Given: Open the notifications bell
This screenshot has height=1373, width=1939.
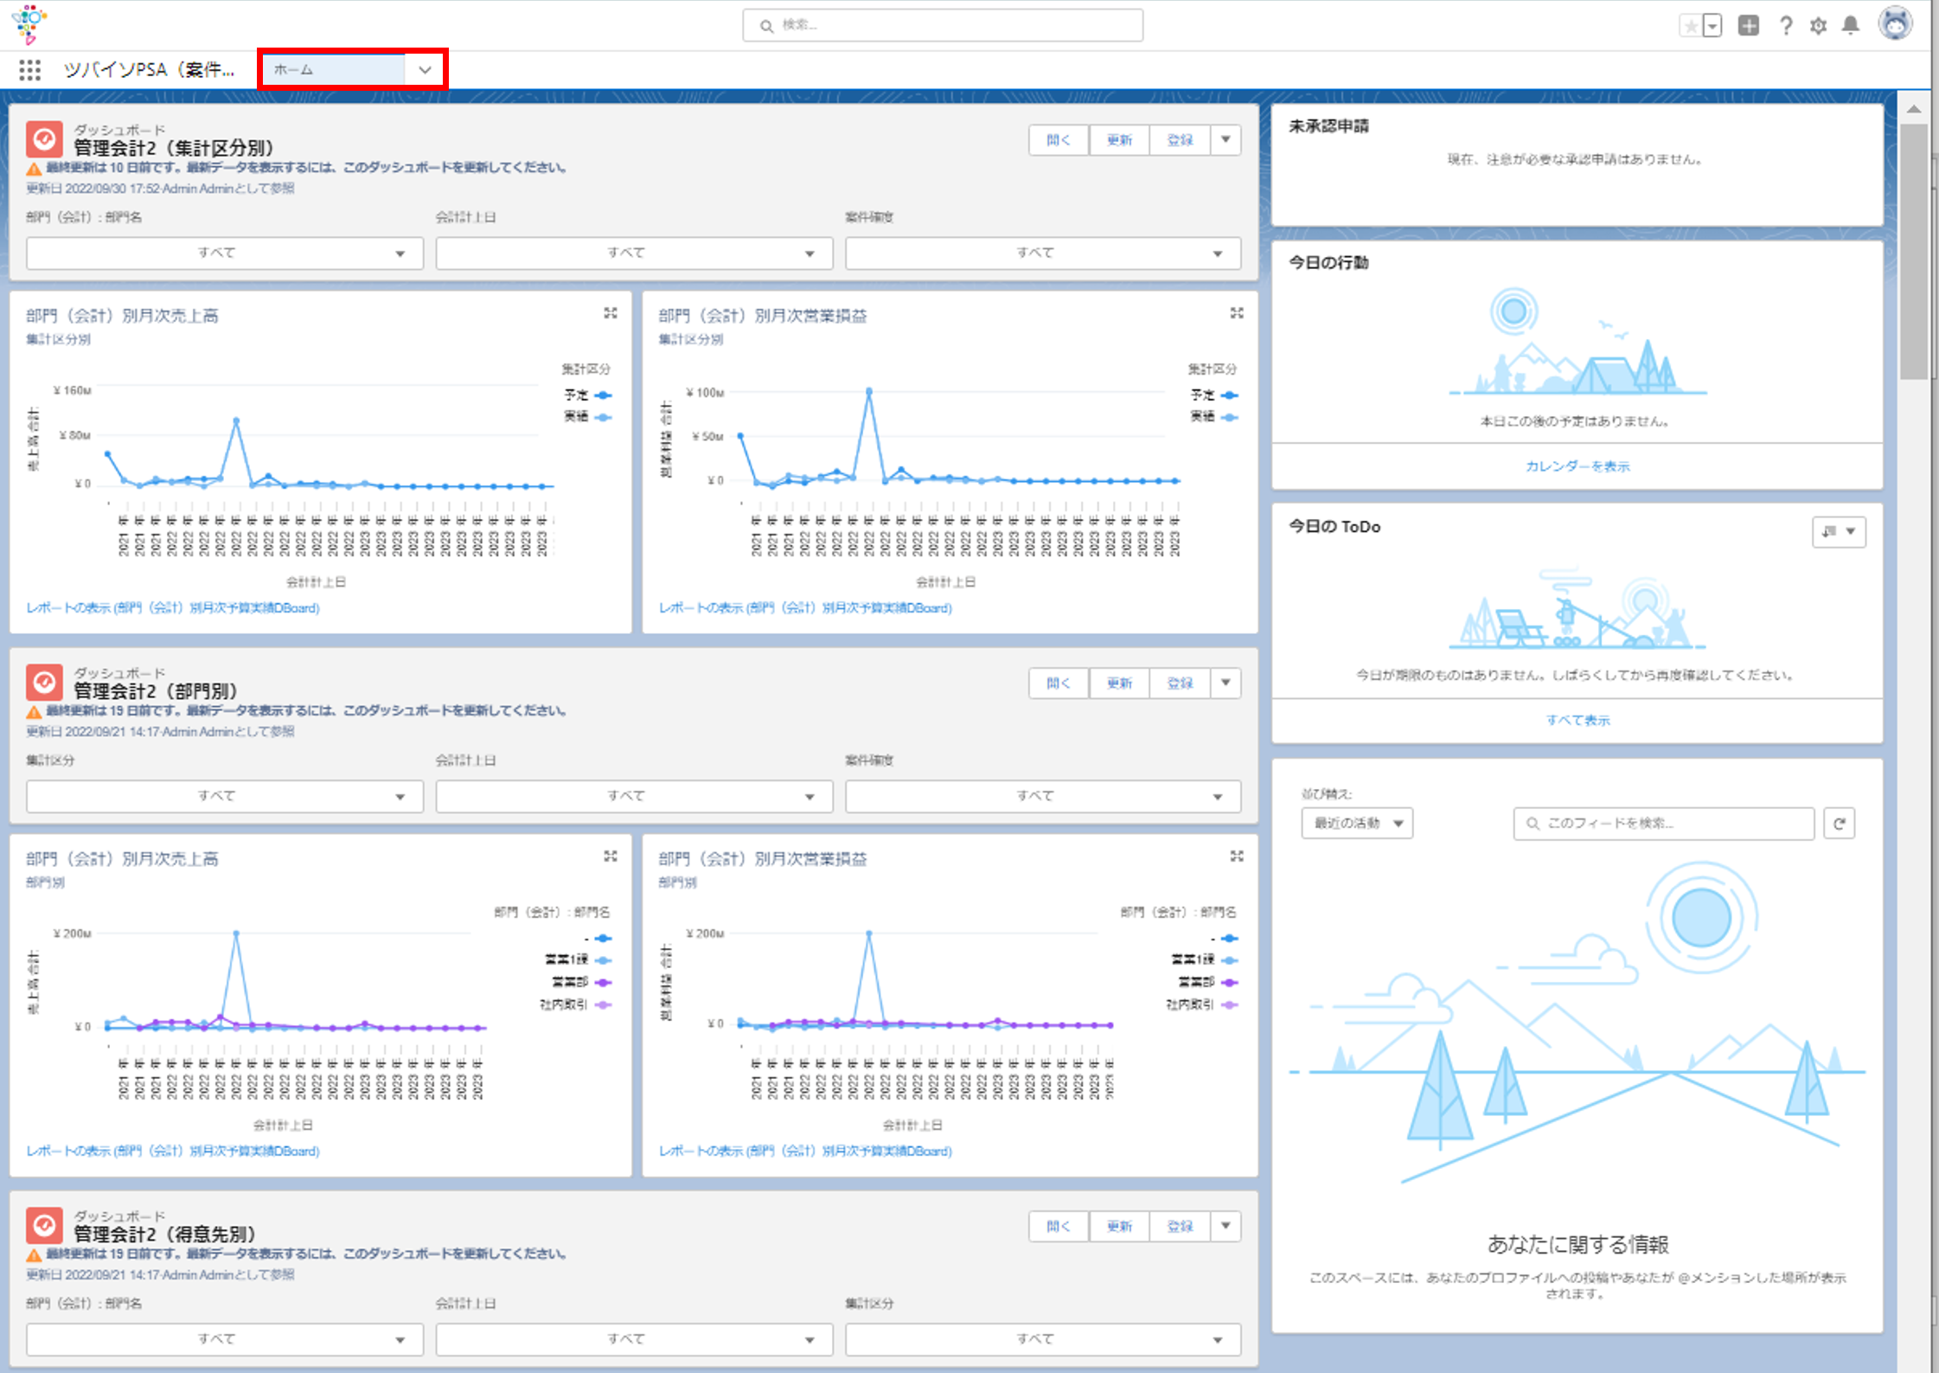Looking at the screenshot, I should pos(1851,26).
